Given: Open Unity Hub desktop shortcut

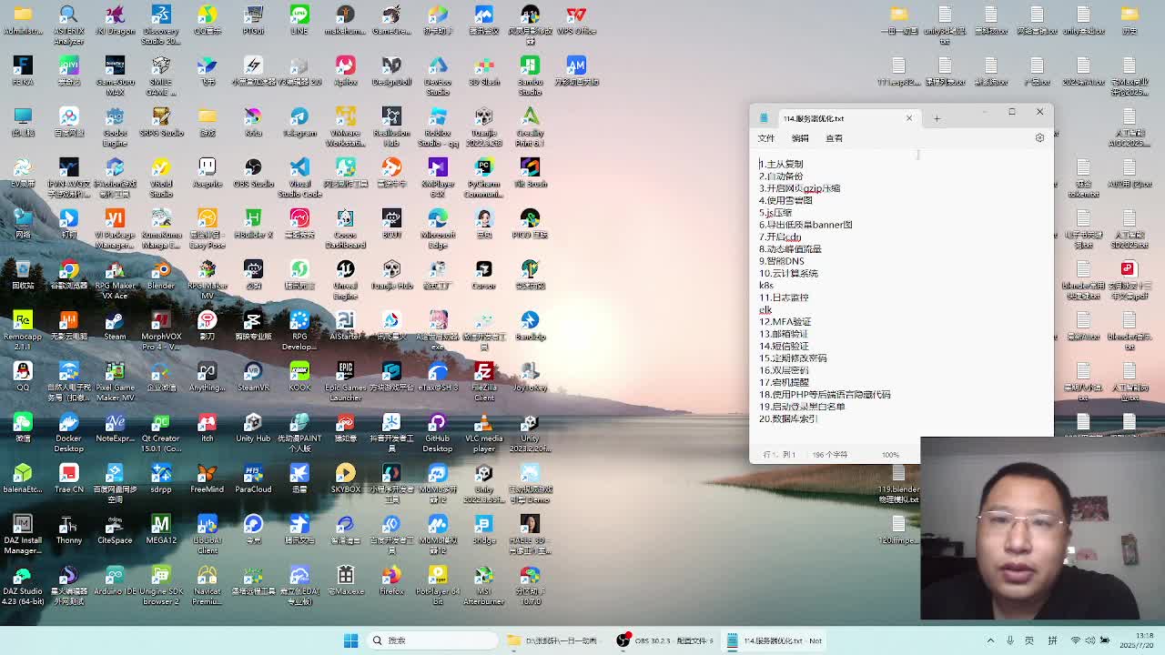Looking at the screenshot, I should click(253, 423).
